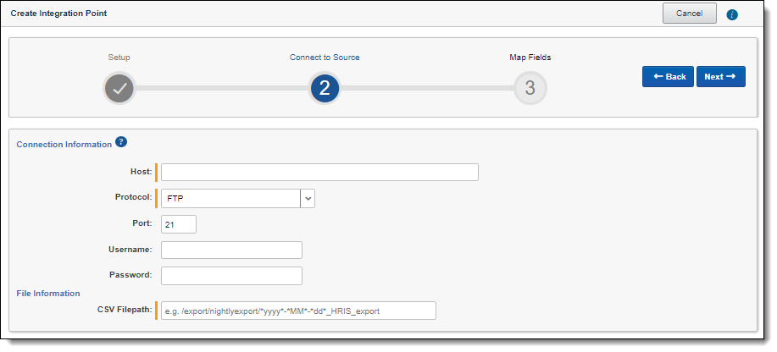Jump to the step 3 circle
777x352 pixels.
(x=530, y=88)
